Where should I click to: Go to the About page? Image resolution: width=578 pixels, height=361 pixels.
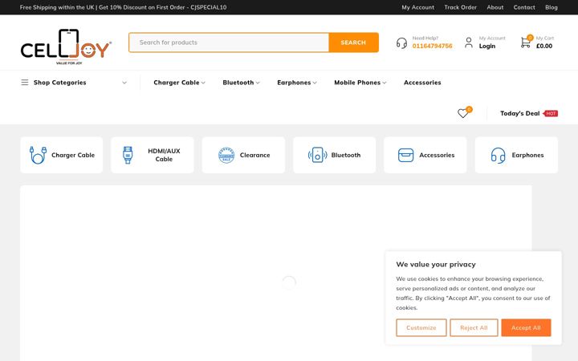point(495,7)
